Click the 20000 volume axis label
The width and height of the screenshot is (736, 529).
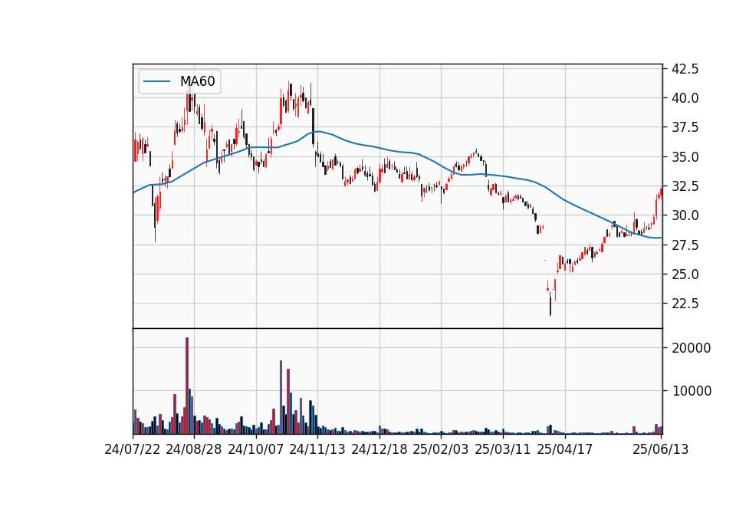point(692,348)
